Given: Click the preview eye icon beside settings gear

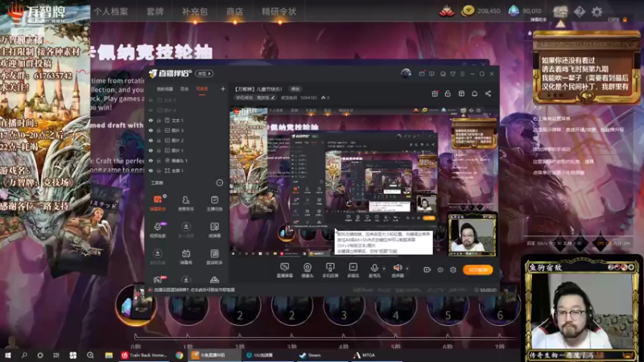Looking at the screenshot, I should (x=440, y=269).
